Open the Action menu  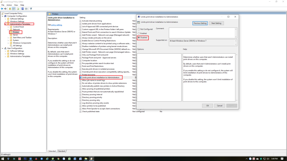tap(9, 5)
